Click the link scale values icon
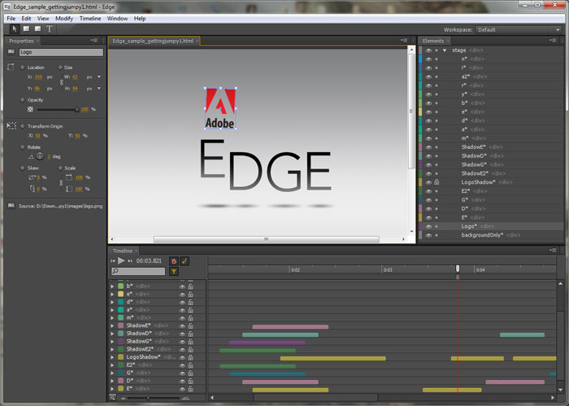 pos(61,183)
